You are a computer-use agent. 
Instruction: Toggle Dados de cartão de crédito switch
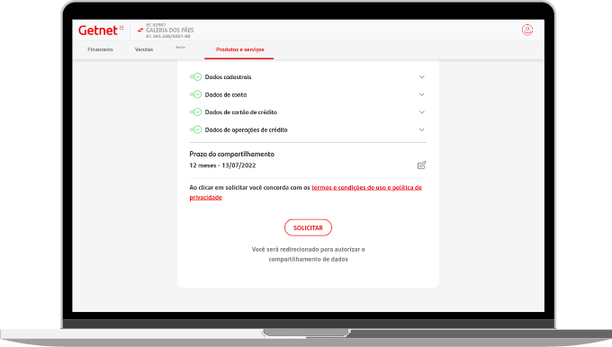[195, 111]
